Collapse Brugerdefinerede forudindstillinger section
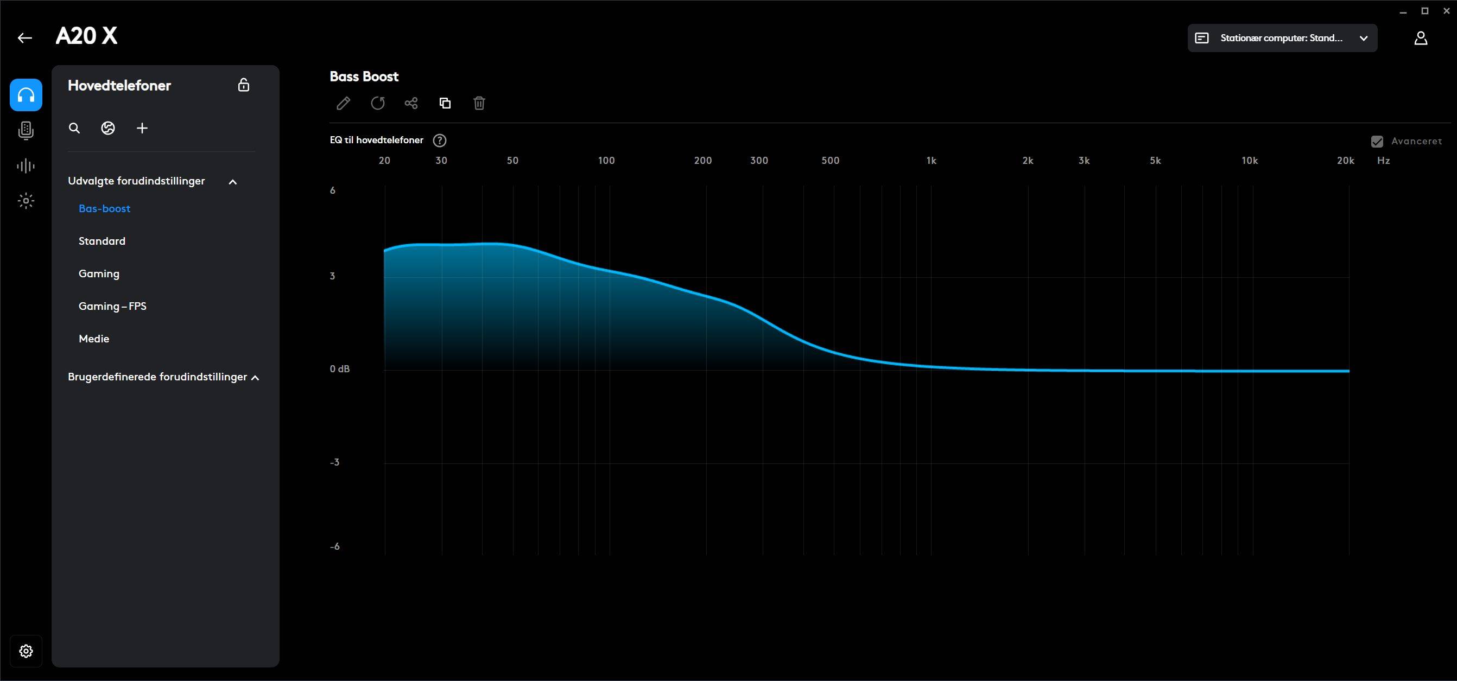The image size is (1457, 681). (x=255, y=378)
